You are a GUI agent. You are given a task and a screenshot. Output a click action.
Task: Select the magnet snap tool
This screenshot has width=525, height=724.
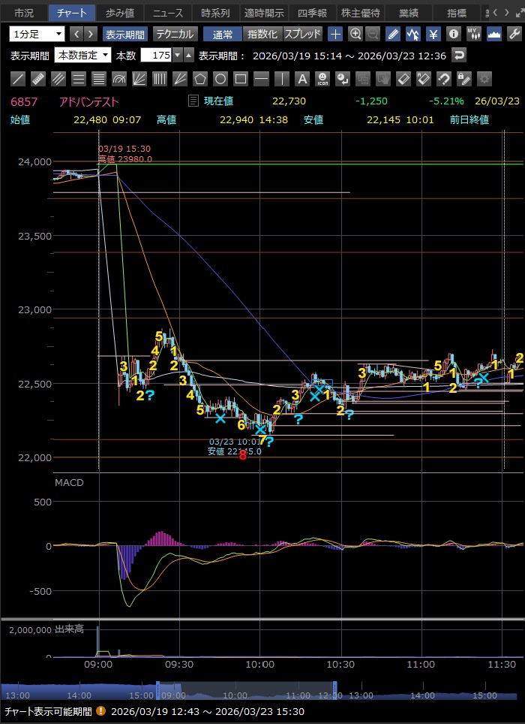[443, 79]
